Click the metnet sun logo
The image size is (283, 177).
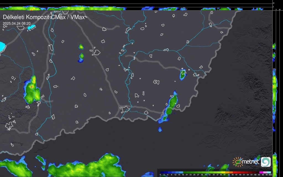[x=237, y=162]
